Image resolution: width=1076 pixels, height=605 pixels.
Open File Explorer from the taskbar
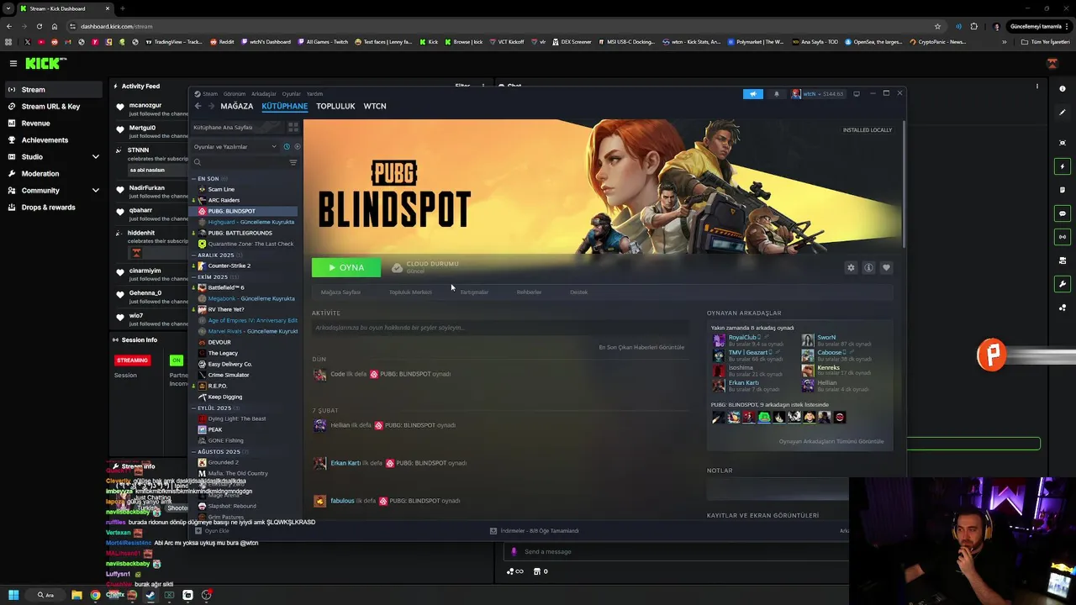[76, 595]
